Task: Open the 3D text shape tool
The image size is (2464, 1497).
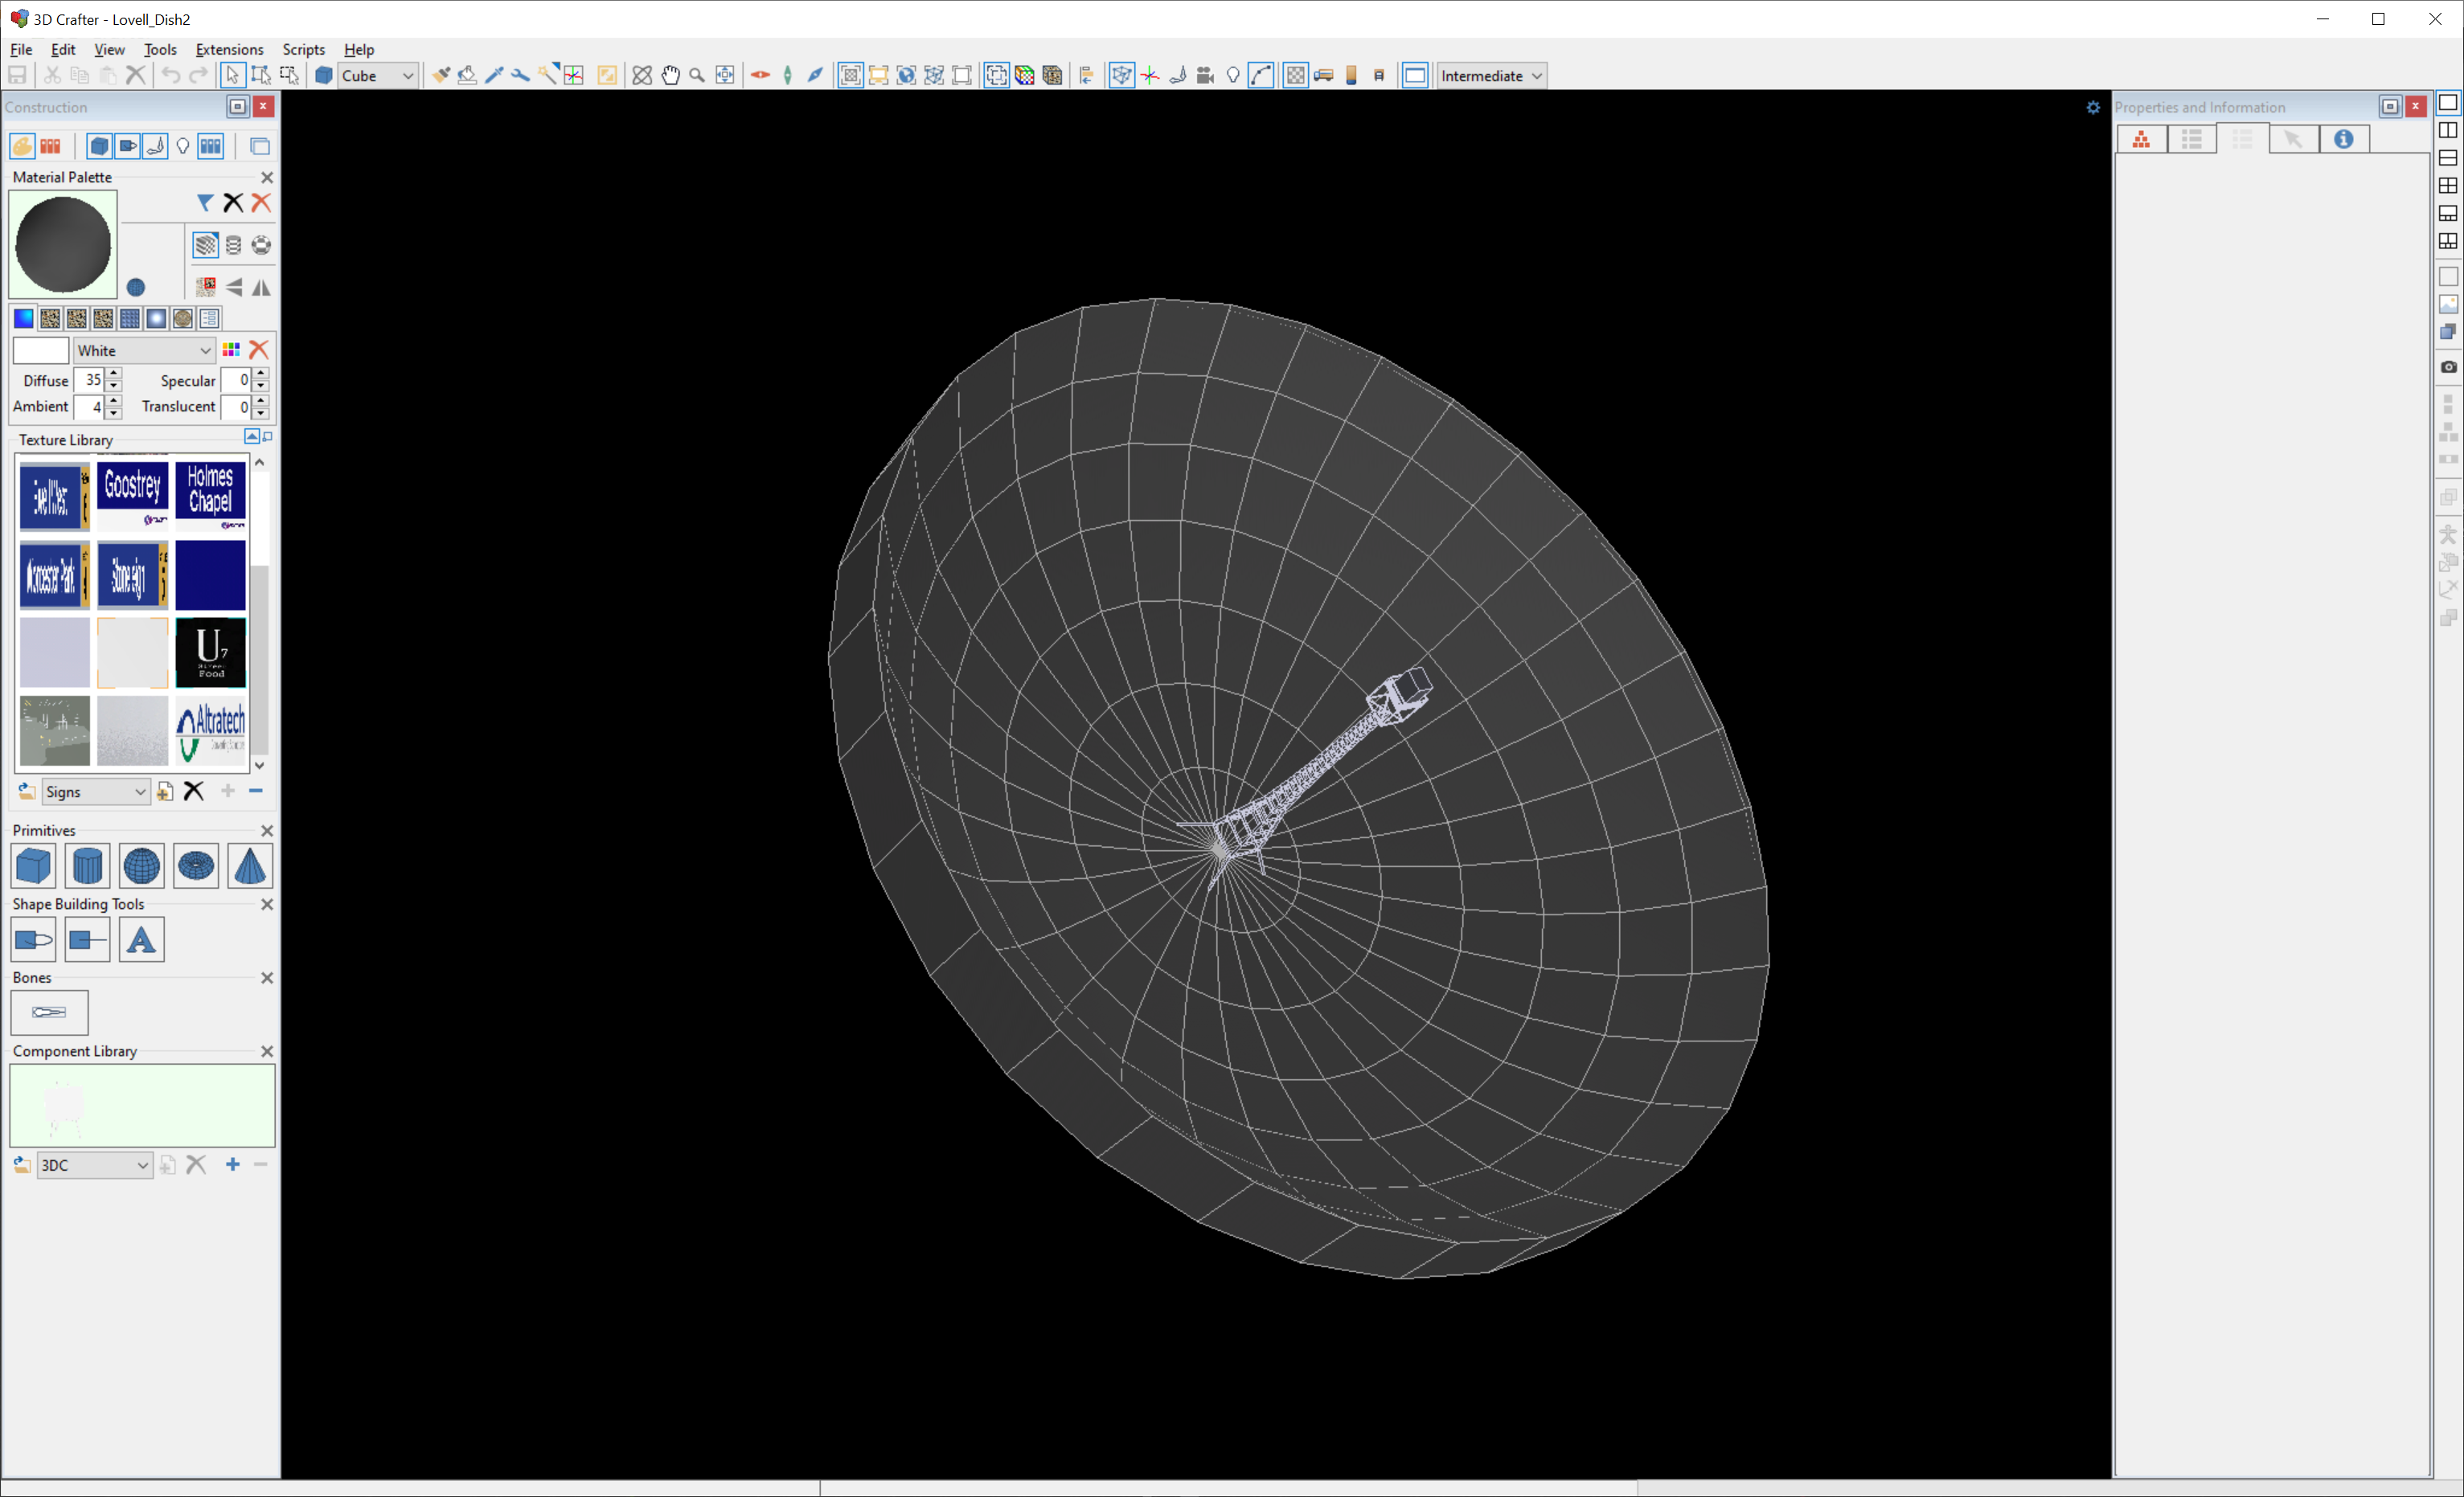Action: 141,939
